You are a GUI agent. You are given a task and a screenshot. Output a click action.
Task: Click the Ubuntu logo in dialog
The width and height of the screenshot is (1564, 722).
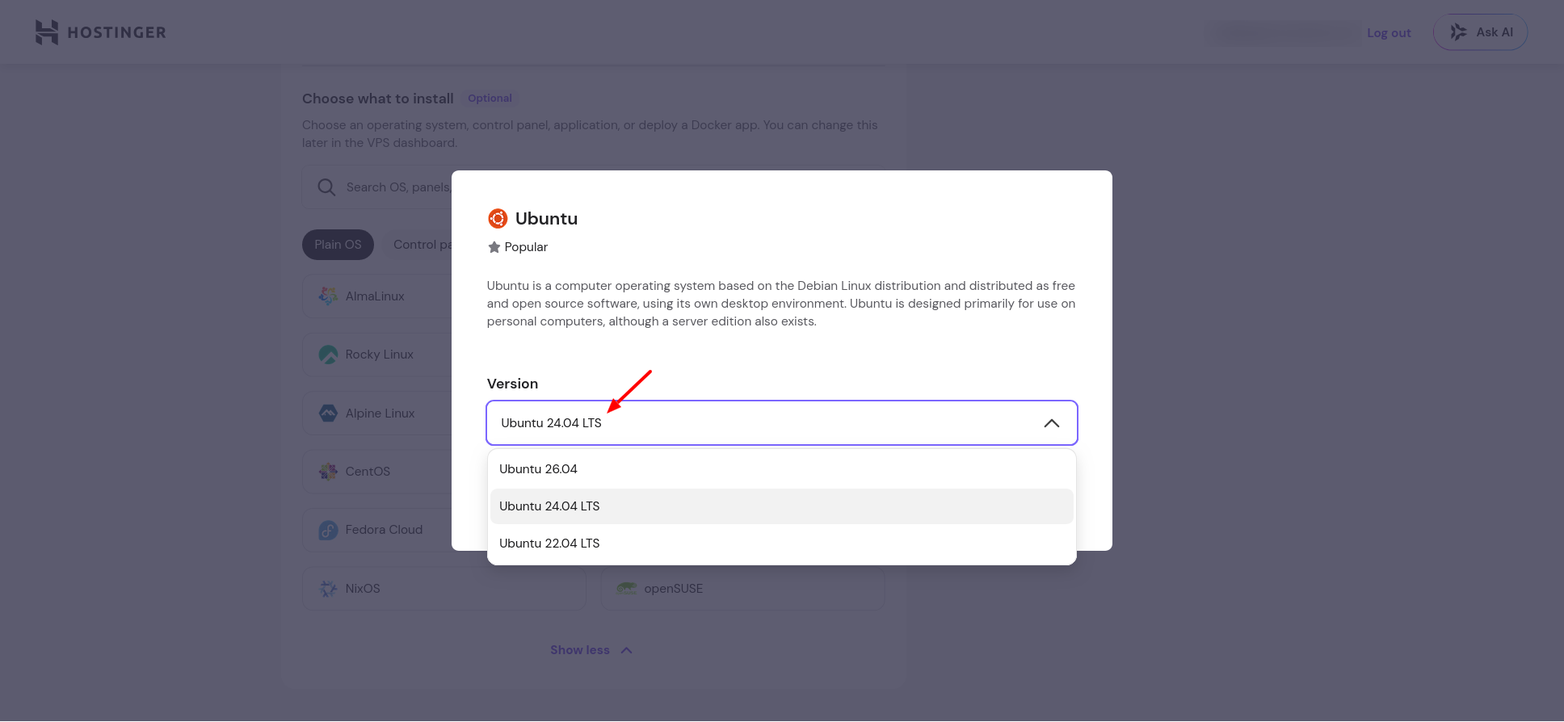click(x=498, y=219)
